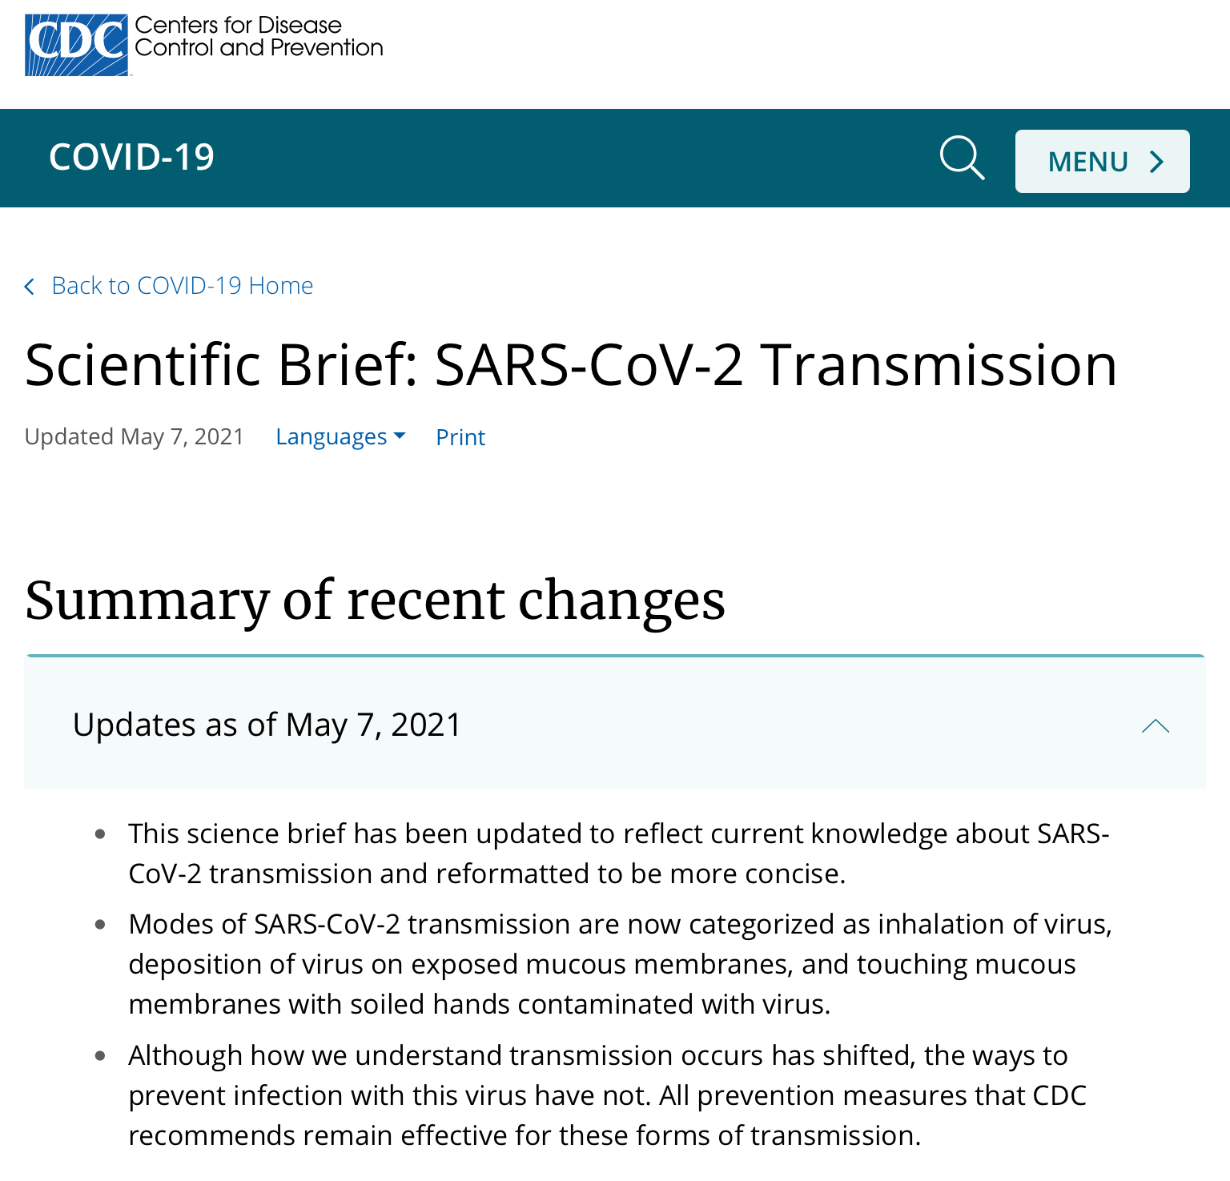Click the right arrow inside the MENU button
The width and height of the screenshot is (1230, 1181).
pos(1156,162)
